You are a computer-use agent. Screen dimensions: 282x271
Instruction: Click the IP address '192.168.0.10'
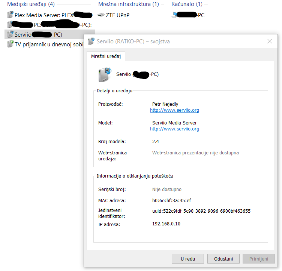point(166,224)
